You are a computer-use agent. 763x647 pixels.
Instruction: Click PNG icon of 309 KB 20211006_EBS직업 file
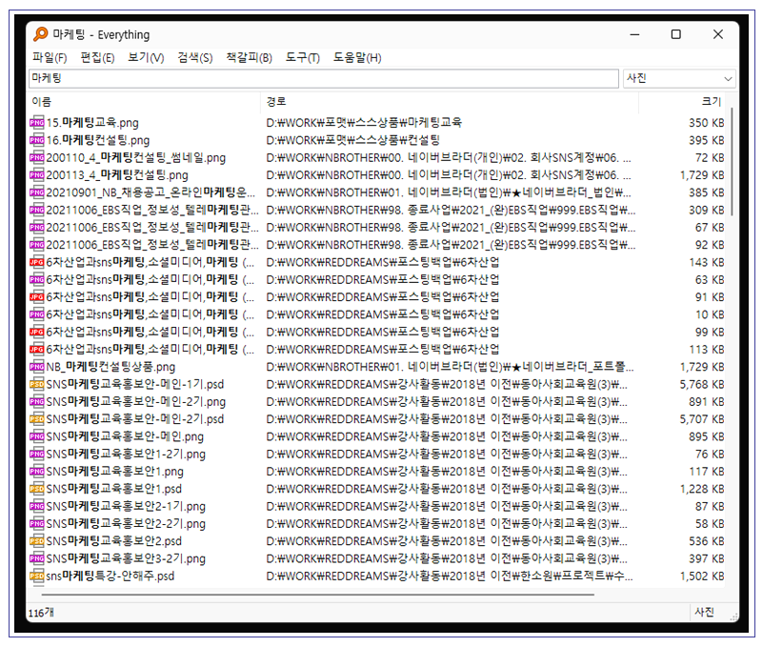tap(36, 210)
